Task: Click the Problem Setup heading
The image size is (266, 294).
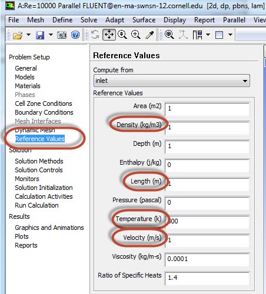Action: point(29,57)
